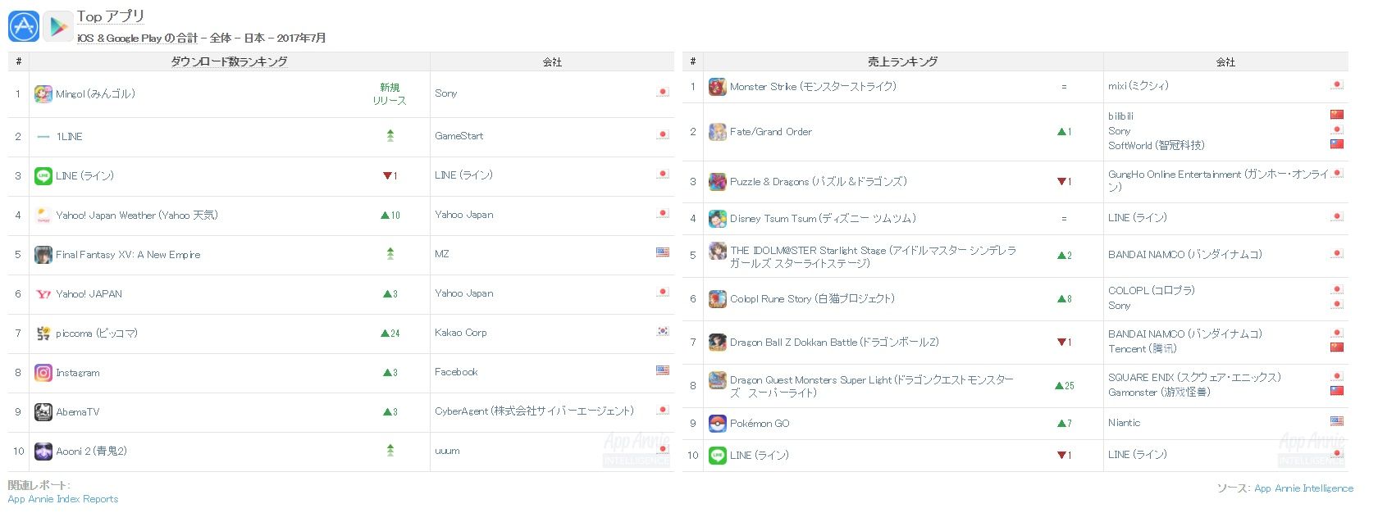Click Final Fantasy XV app icon

click(x=43, y=255)
